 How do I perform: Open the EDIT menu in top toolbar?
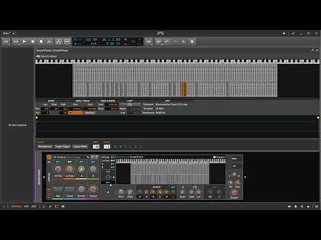158,41
